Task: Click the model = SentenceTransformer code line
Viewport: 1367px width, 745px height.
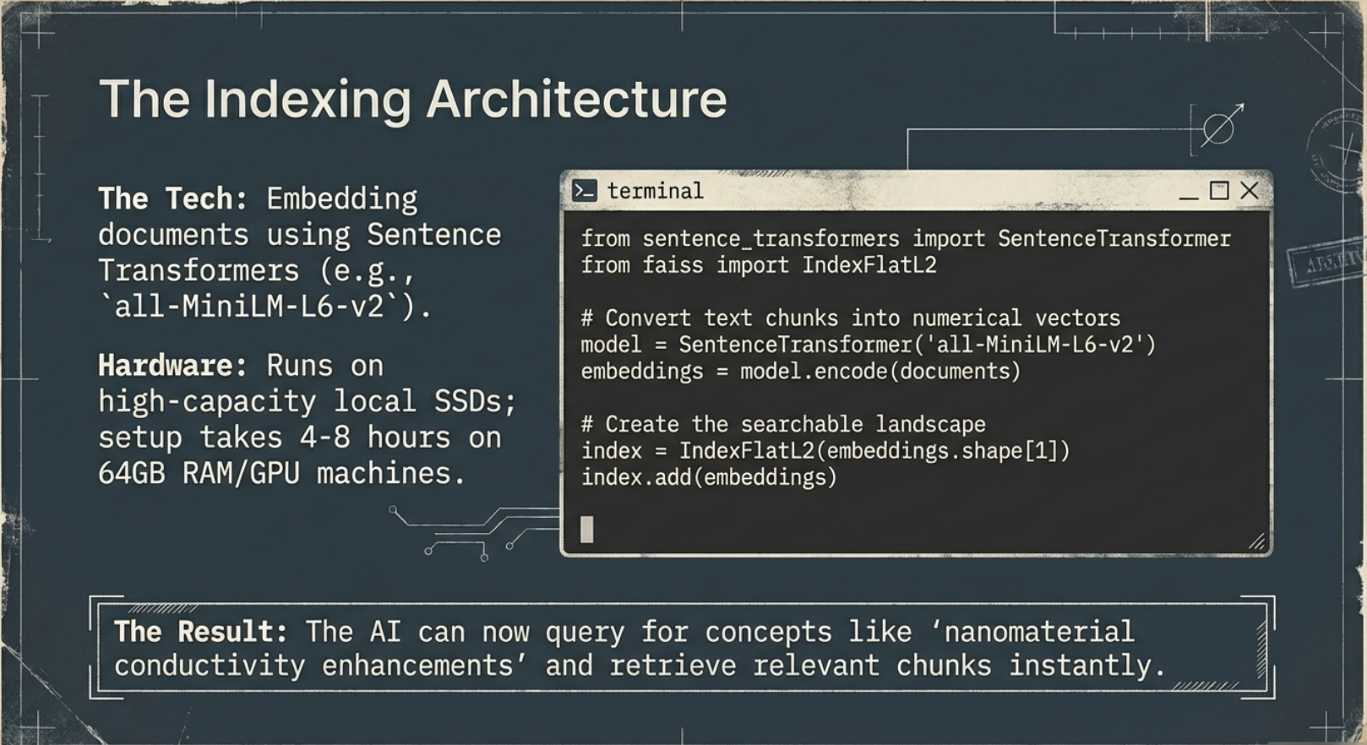Action: point(868,345)
